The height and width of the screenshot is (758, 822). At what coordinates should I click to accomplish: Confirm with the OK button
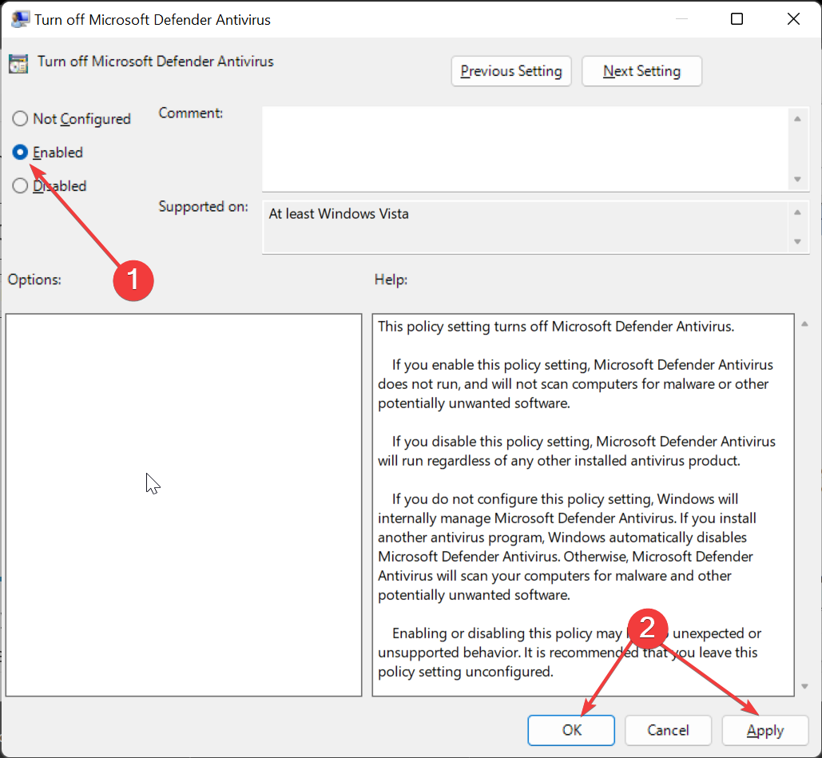(x=571, y=730)
